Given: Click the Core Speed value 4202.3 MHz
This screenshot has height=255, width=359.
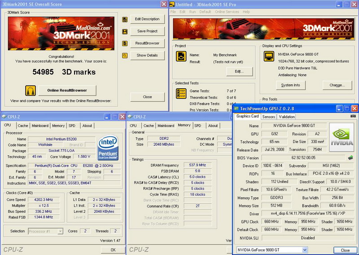Looking at the screenshot, I should (44, 200).
